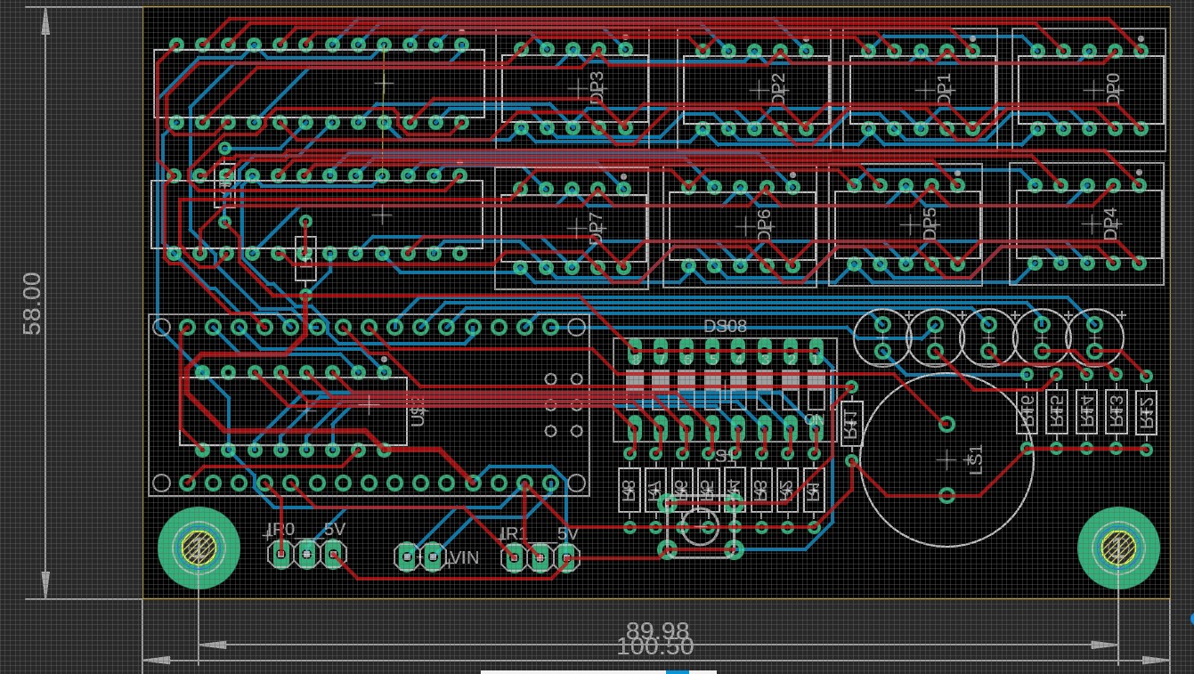The width and height of the screenshot is (1194, 674).
Task: Select the DP5 display label
Action: 930,223
